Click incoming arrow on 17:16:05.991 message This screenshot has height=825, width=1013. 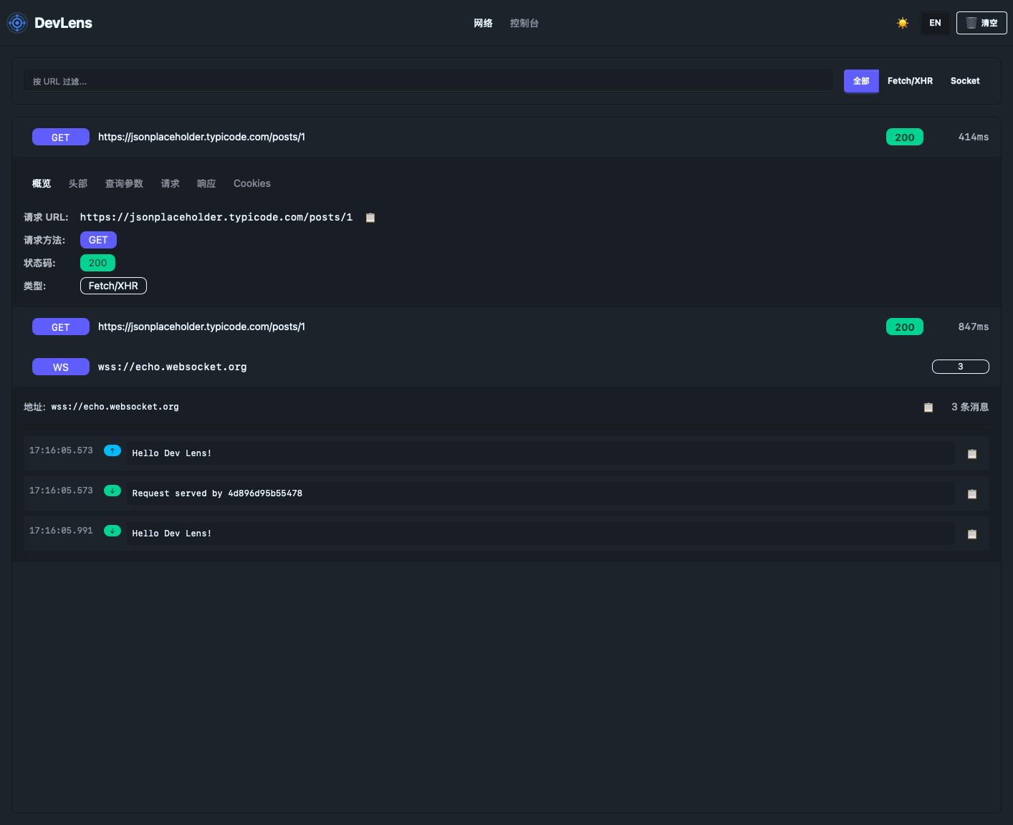(x=112, y=531)
